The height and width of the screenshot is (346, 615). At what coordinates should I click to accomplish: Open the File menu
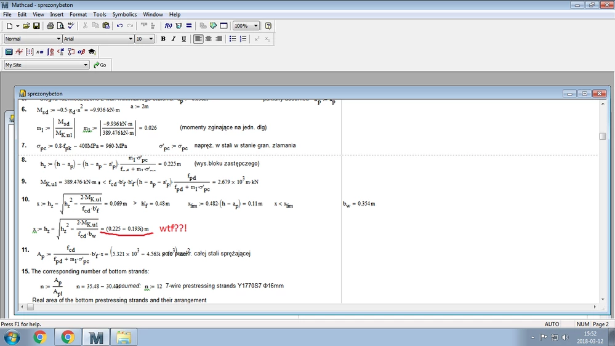[7, 15]
